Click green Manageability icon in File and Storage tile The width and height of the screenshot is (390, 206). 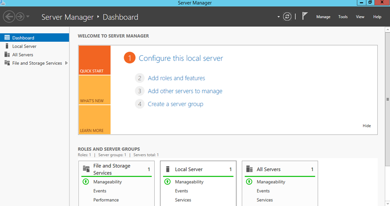tap(85, 182)
